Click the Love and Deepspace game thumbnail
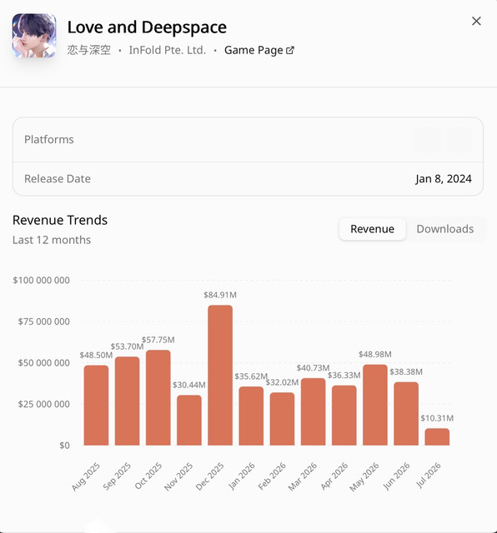 click(34, 35)
